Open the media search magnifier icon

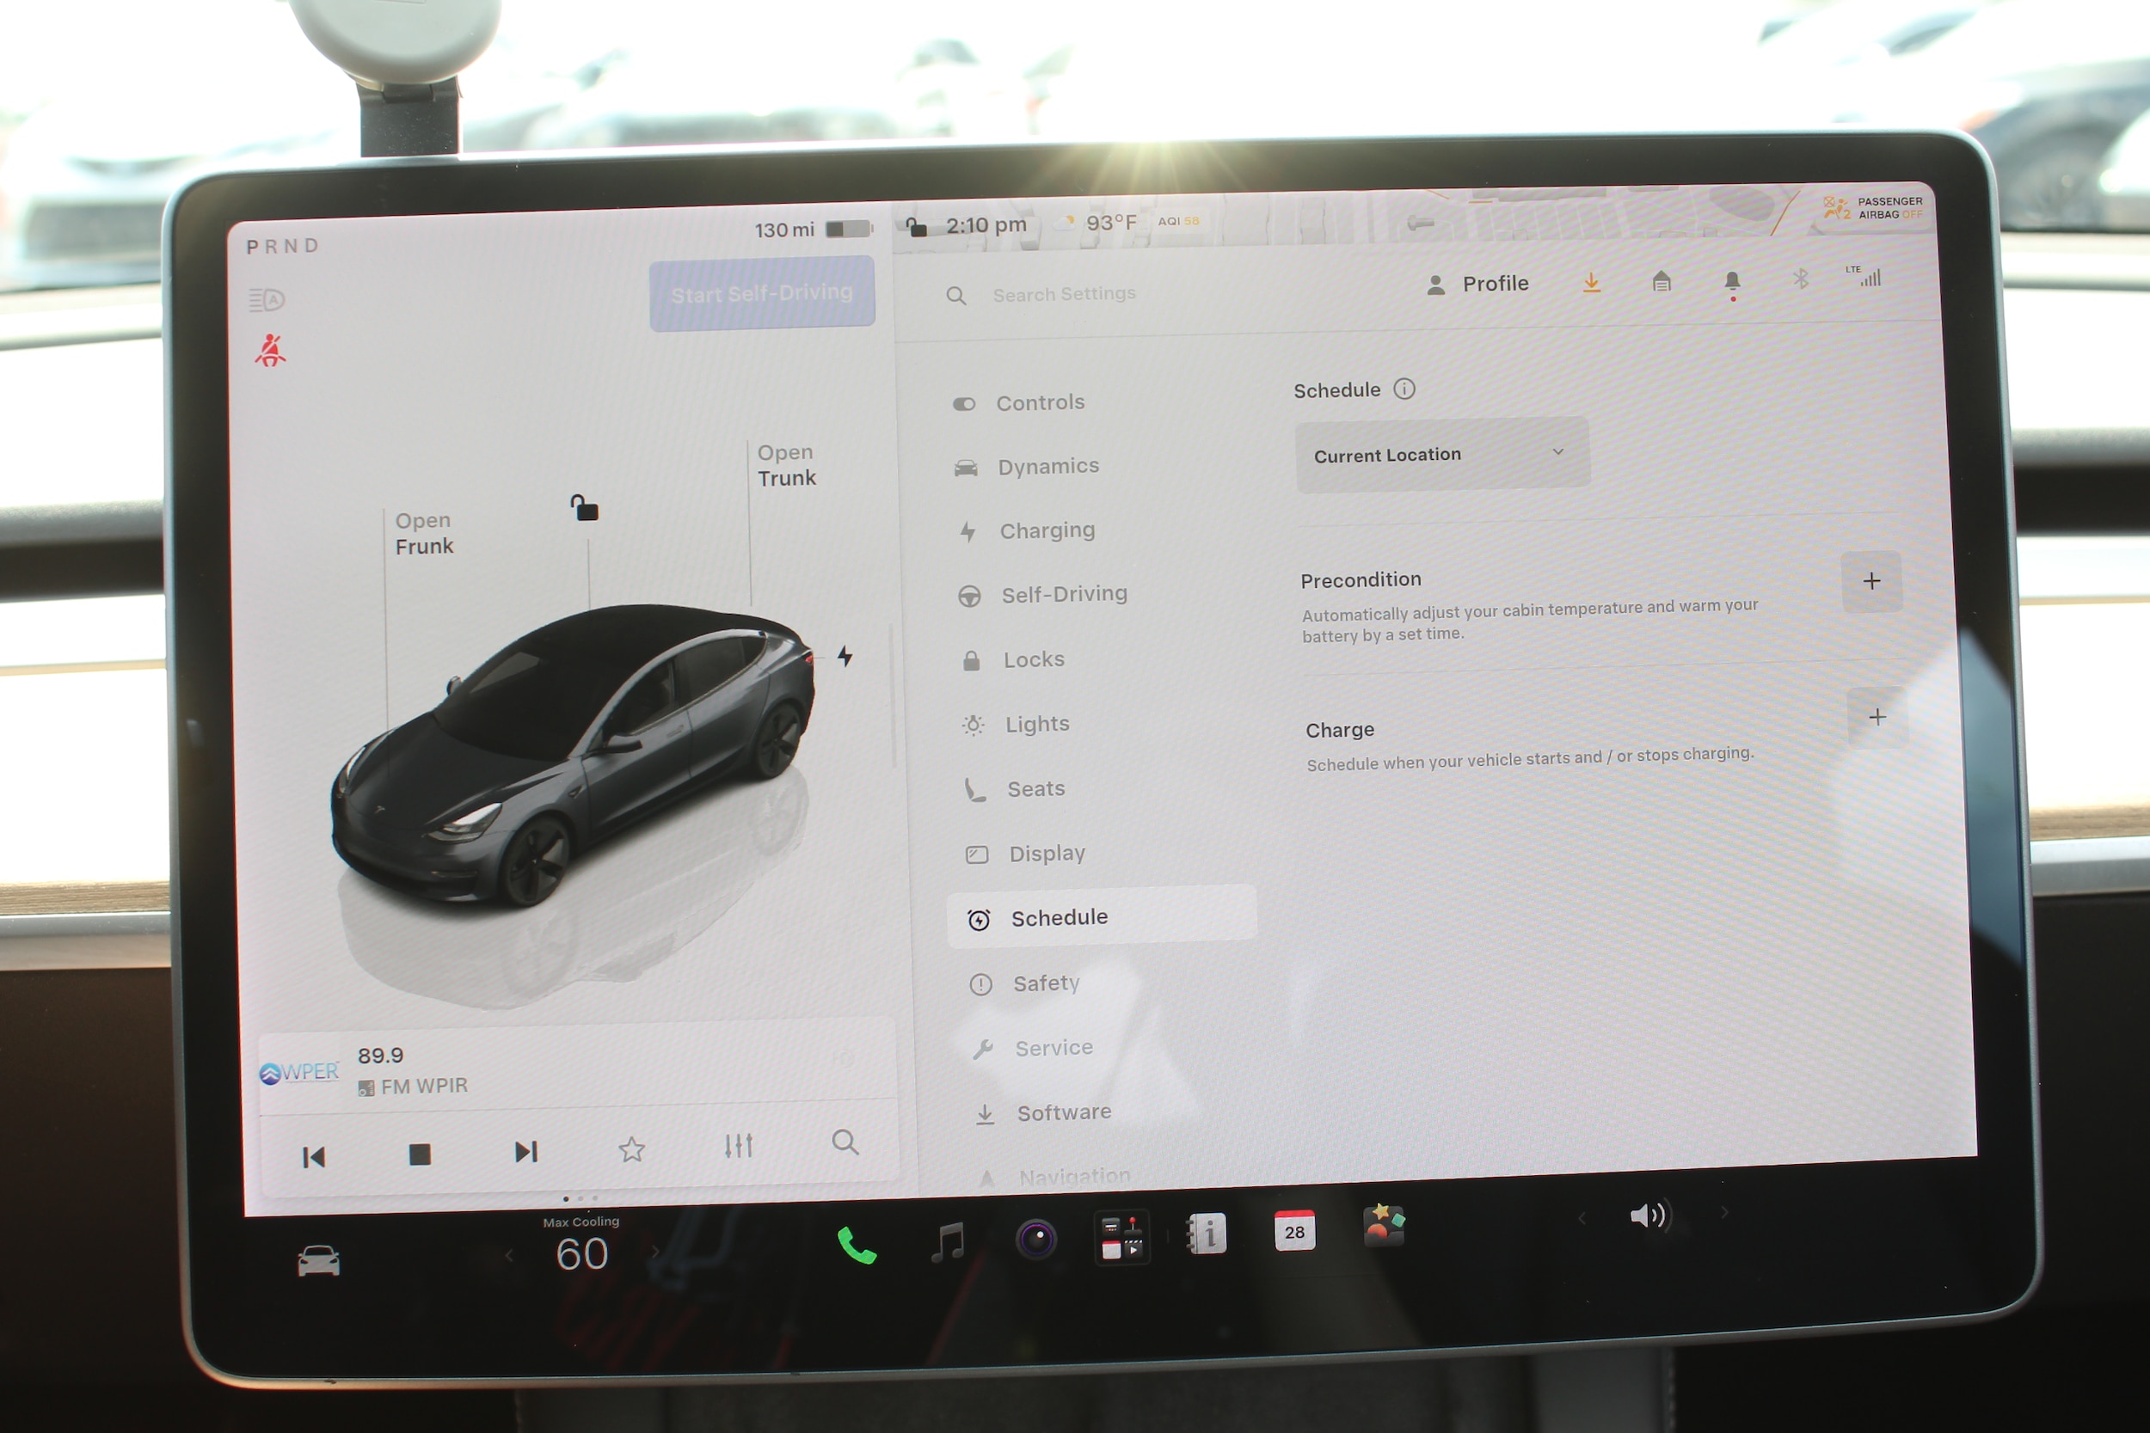click(845, 1142)
